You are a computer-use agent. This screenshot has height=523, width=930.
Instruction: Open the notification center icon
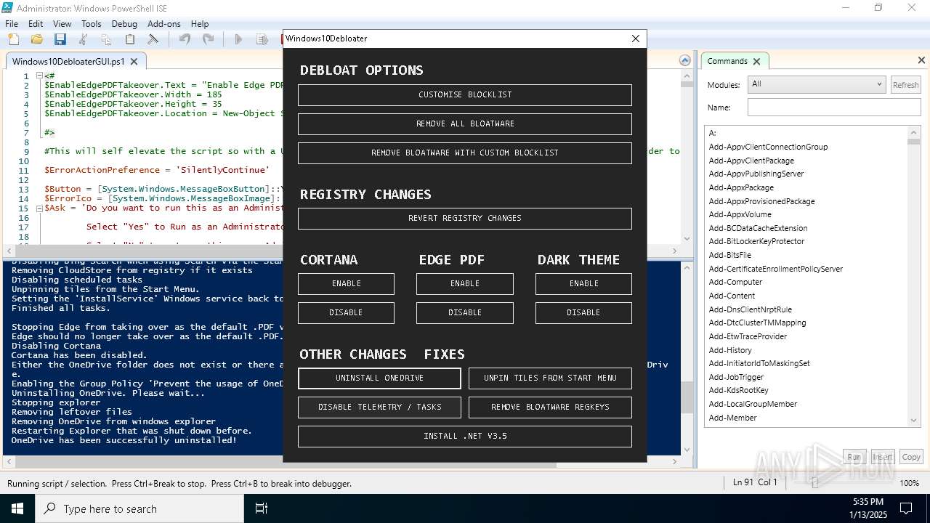(906, 508)
